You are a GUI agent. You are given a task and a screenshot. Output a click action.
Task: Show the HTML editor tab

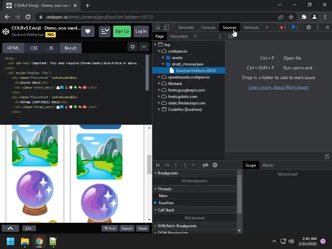13,48
